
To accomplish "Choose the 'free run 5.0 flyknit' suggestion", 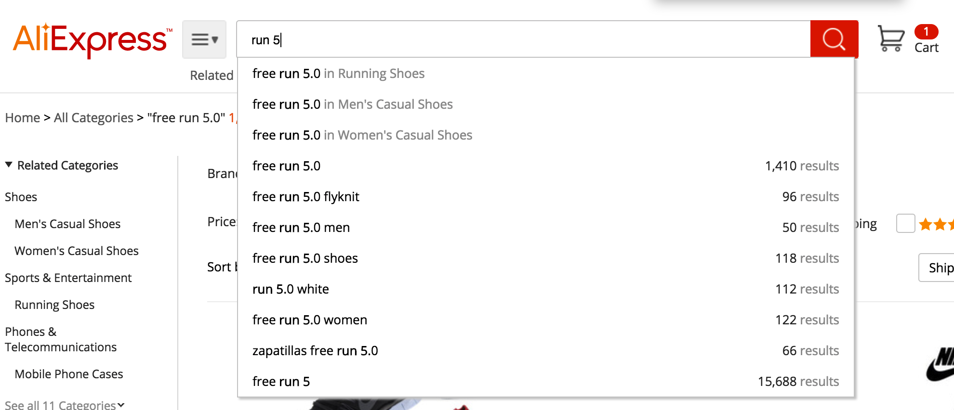I will tap(546, 197).
